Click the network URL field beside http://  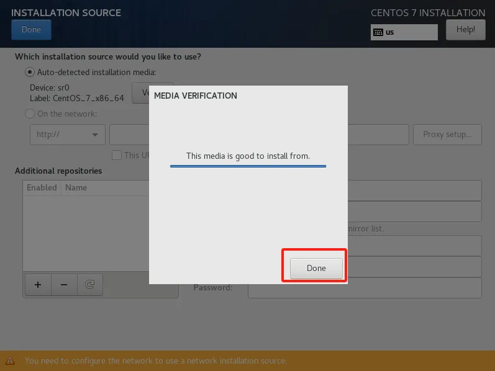tap(129, 135)
